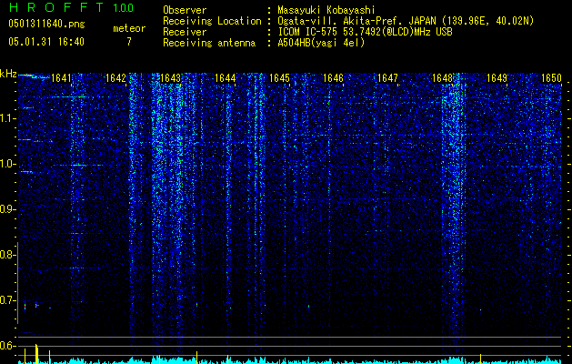Image resolution: width=572 pixels, height=364 pixels.
Task: Click the Receiving Location label
Action: click(212, 21)
